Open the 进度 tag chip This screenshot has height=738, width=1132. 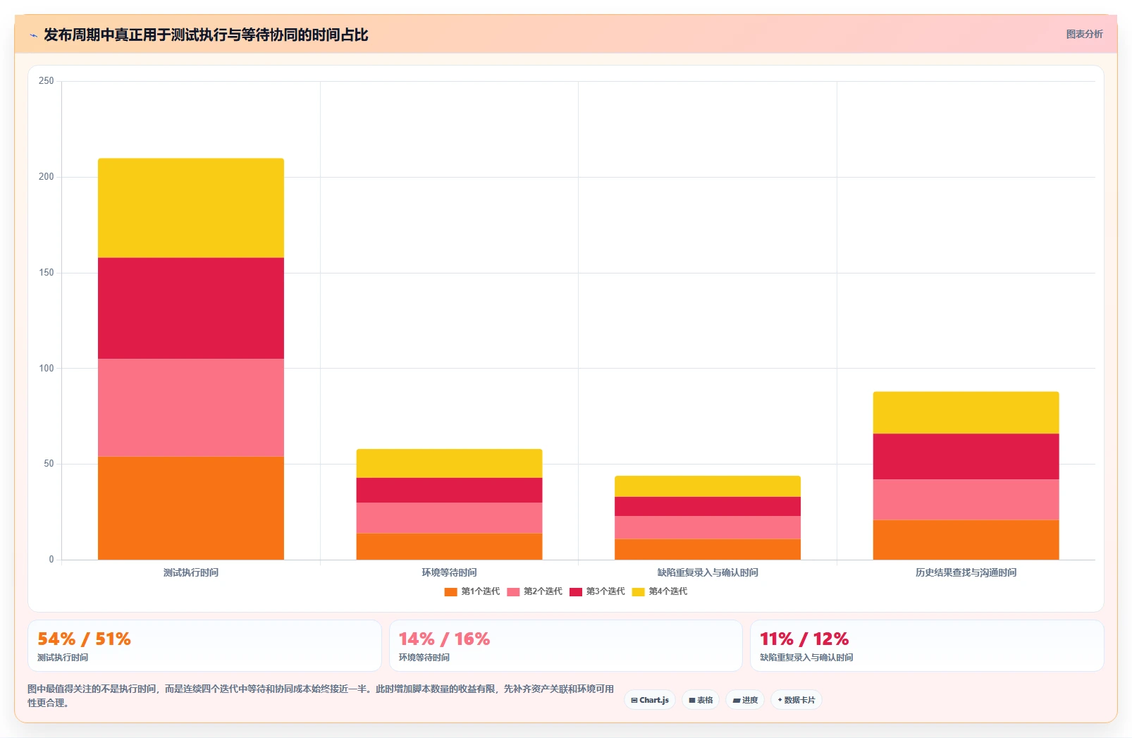pos(745,700)
